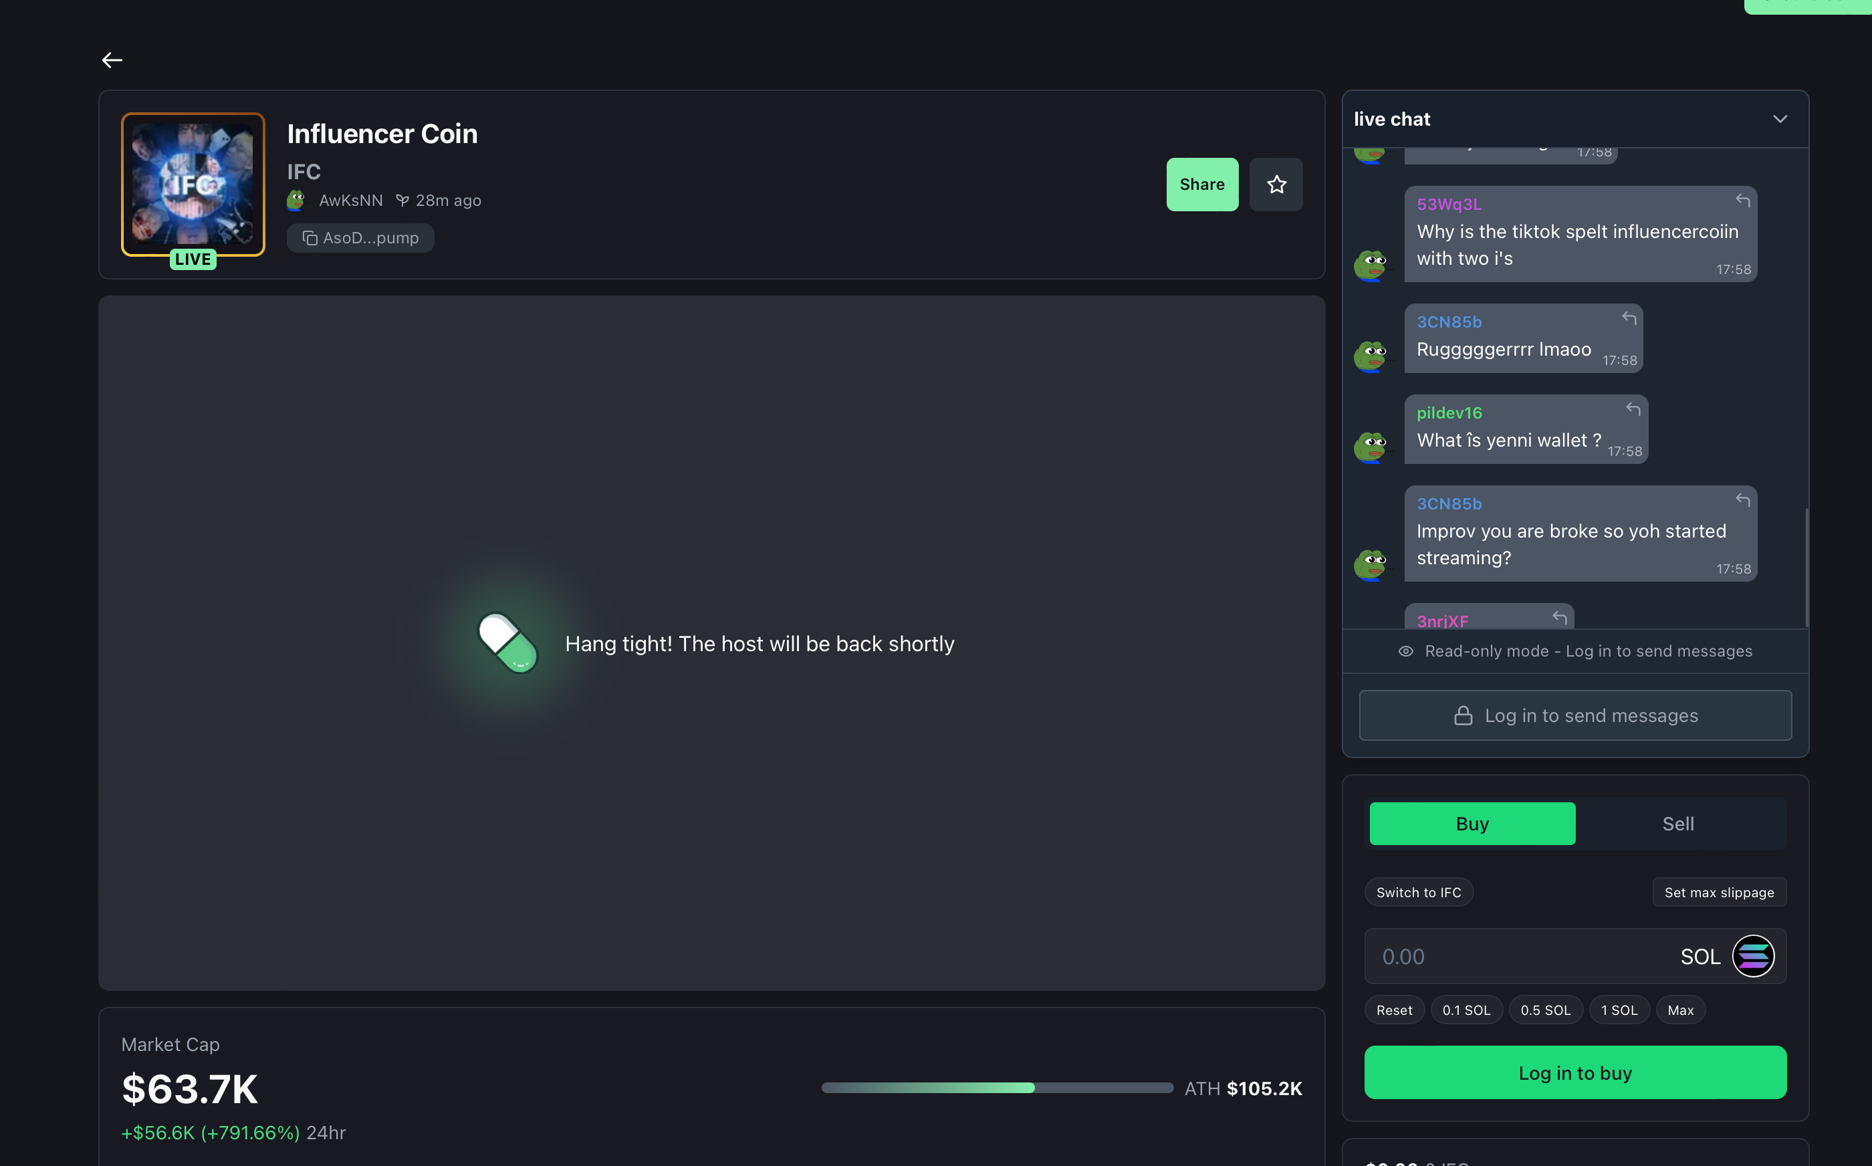Reply to 53Wq3L's tiktok message
1872x1166 pixels.
pyautogui.click(x=1742, y=201)
